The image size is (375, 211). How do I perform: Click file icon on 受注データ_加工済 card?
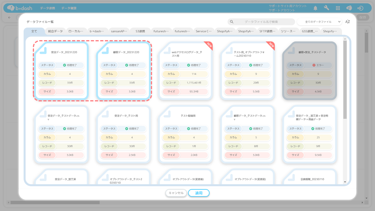(43, 178)
